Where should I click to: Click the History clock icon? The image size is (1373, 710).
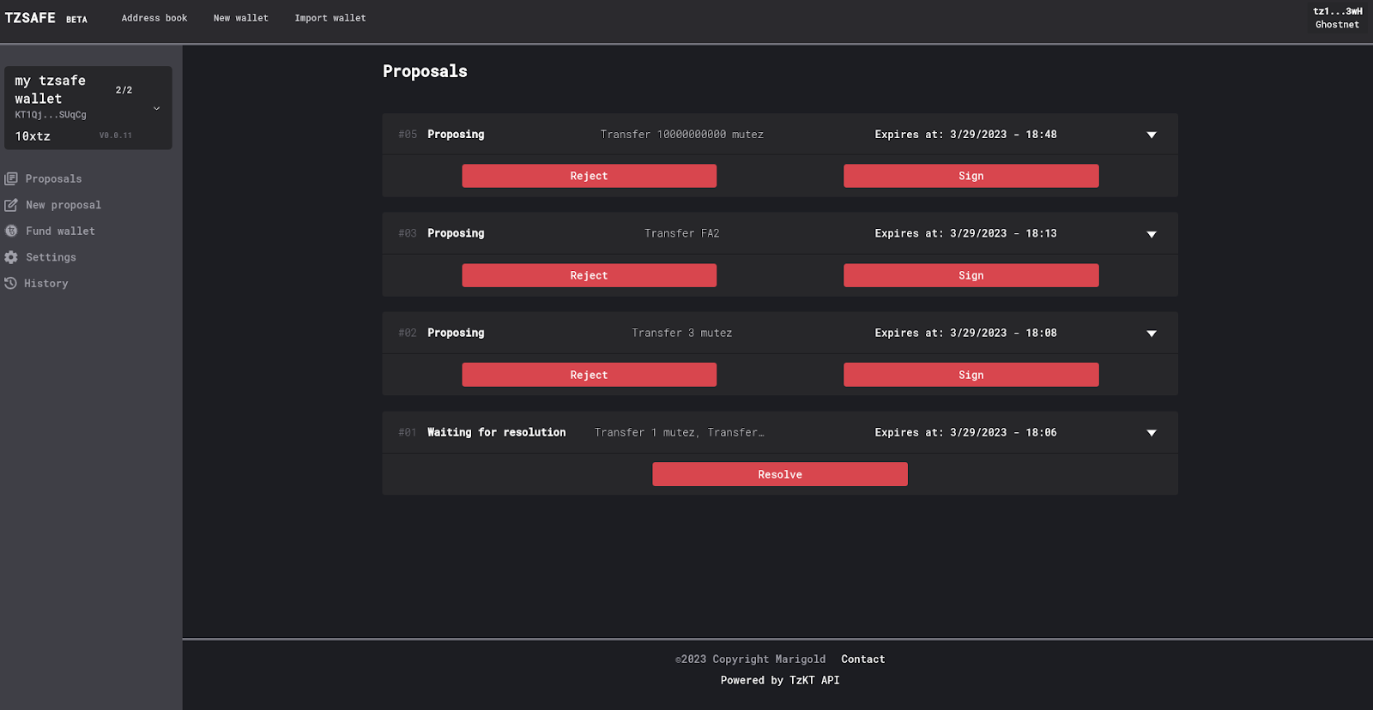click(x=10, y=283)
